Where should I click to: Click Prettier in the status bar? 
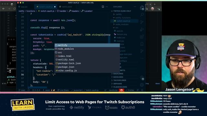130,90
